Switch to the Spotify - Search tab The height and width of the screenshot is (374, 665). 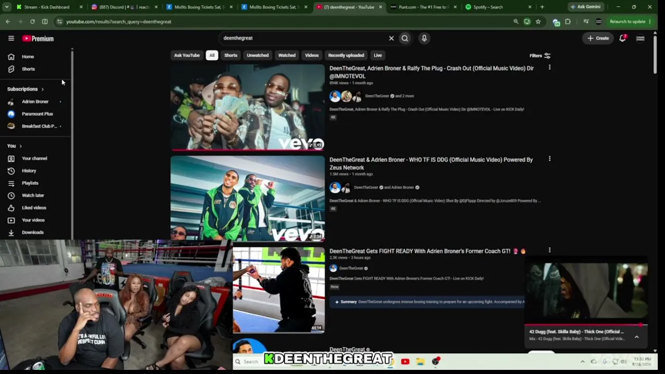point(498,7)
